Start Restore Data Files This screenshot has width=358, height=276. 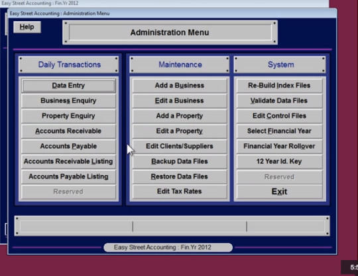pos(180,176)
